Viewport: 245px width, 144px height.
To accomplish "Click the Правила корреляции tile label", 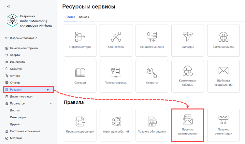I will (80, 132).
